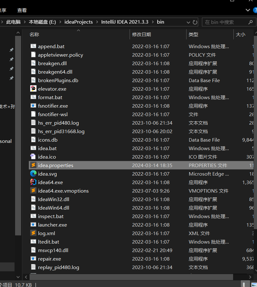Click the replay_pid480.log document icon

[x=33, y=267]
